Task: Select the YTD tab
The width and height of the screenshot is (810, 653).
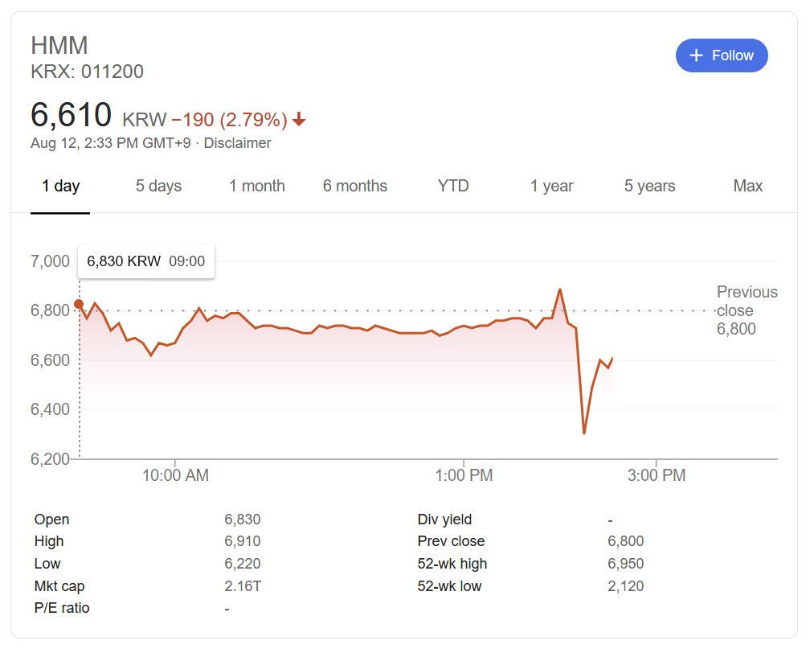Action: point(453,186)
